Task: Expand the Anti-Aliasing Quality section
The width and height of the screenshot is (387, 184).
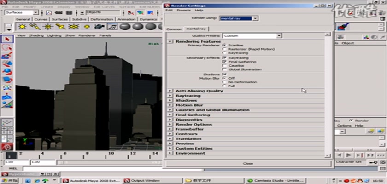Action: 170,91
